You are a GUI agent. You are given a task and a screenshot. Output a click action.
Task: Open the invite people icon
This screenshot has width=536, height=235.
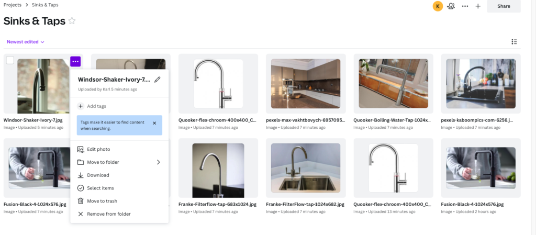(x=451, y=6)
